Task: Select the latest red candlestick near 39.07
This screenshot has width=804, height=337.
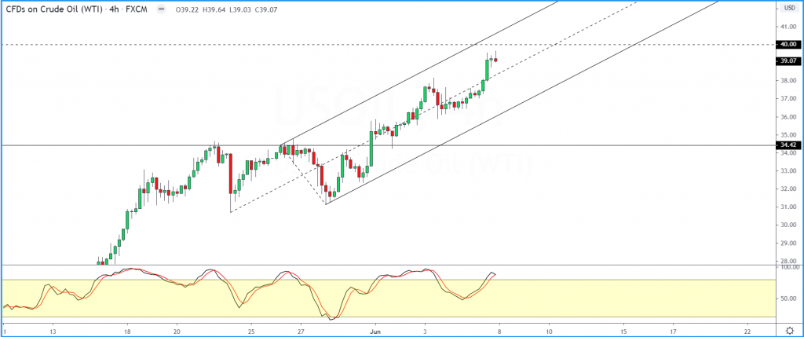Action: 496,60
